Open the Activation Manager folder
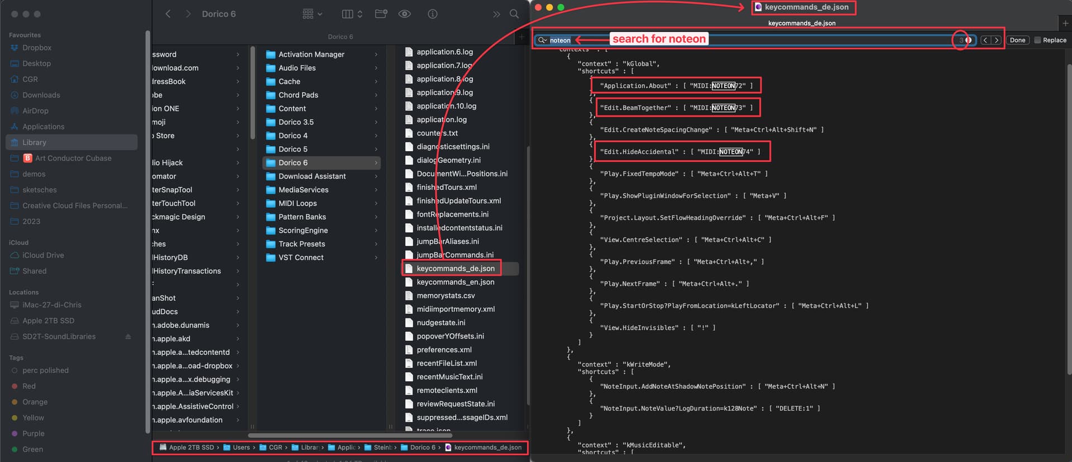 point(311,54)
